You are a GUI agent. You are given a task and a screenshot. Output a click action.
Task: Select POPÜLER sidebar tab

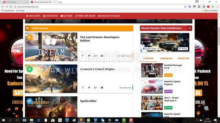coord(148,58)
